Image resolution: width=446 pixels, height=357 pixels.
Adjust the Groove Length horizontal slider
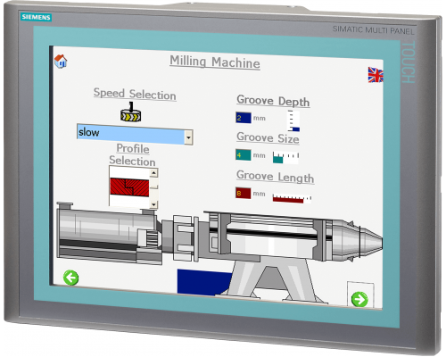tap(292, 198)
